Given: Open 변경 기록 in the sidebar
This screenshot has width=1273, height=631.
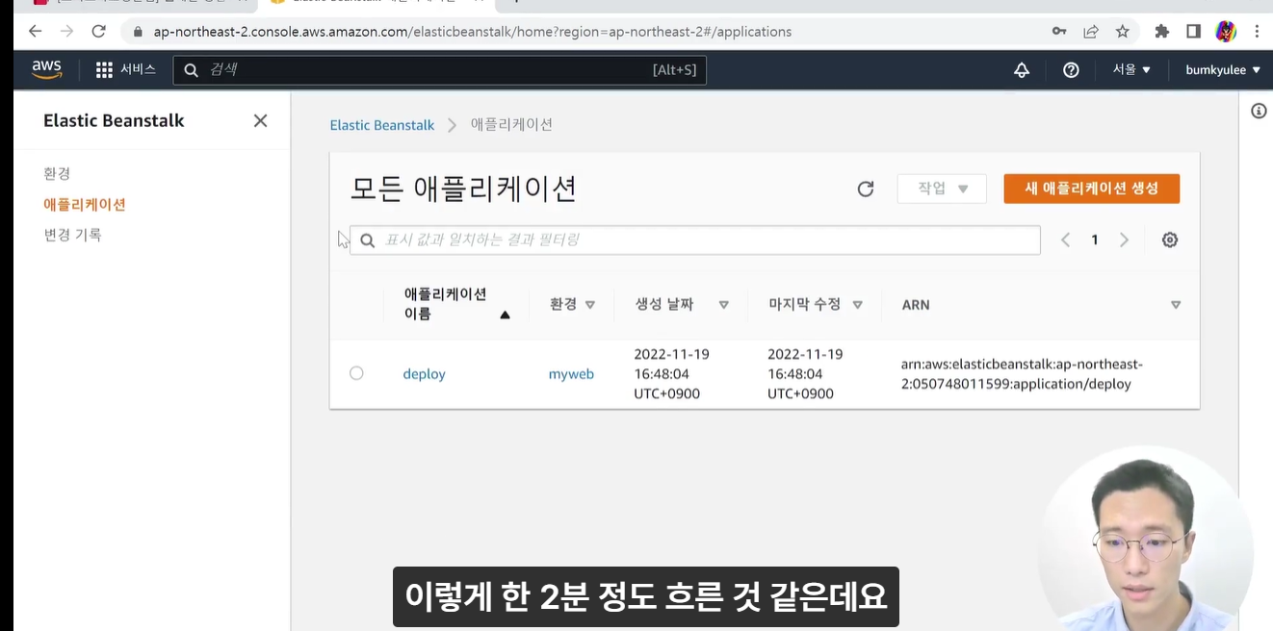Looking at the screenshot, I should [72, 235].
